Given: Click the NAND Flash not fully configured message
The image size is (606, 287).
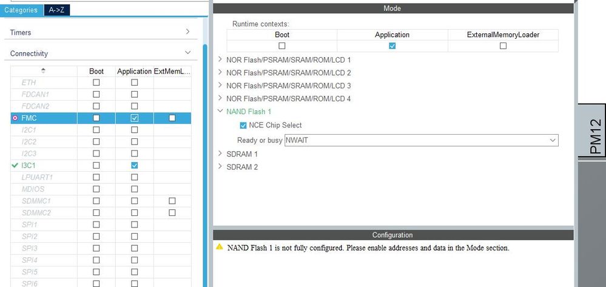Looking at the screenshot, I should [x=368, y=248].
